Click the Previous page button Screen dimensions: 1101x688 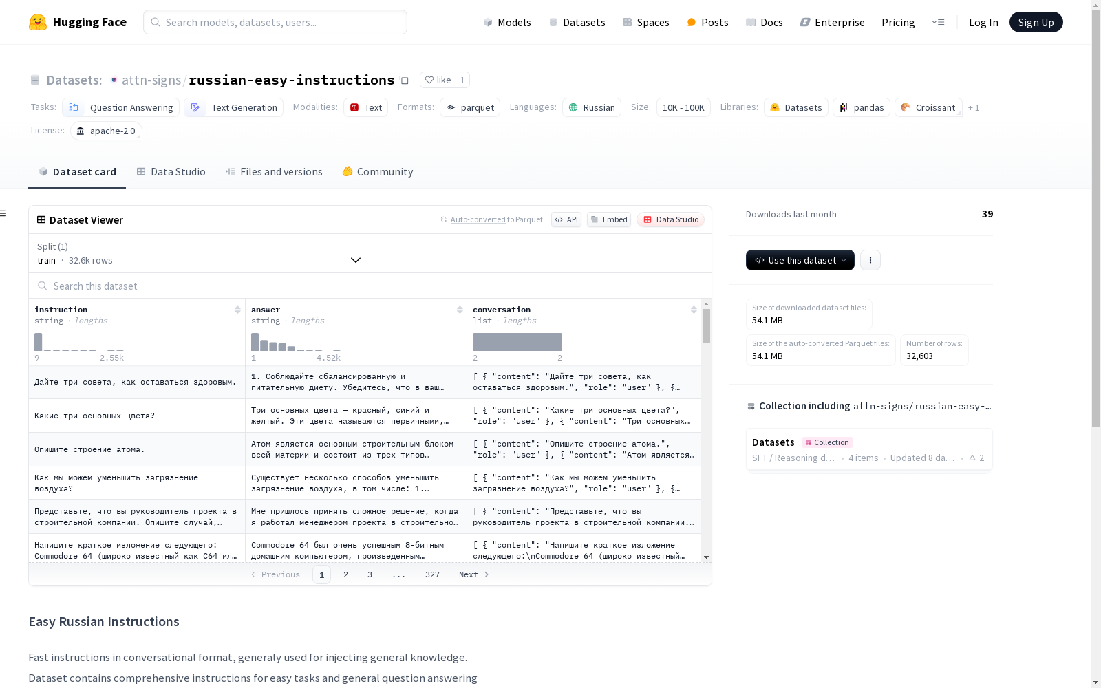[275, 574]
